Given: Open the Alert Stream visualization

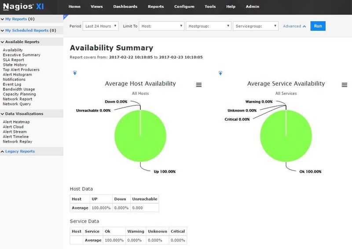Looking at the screenshot, I should (x=15, y=132).
